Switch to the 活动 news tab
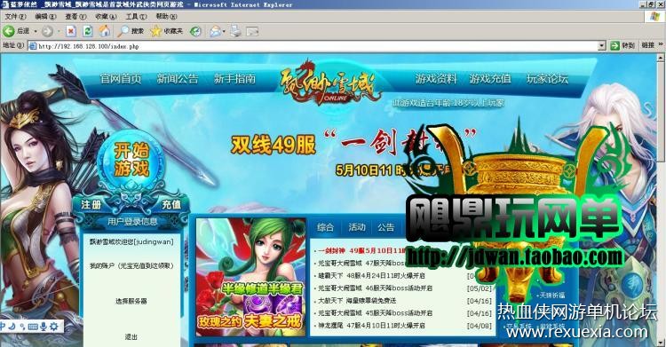Viewport: 666px width, 347px height. point(357,227)
